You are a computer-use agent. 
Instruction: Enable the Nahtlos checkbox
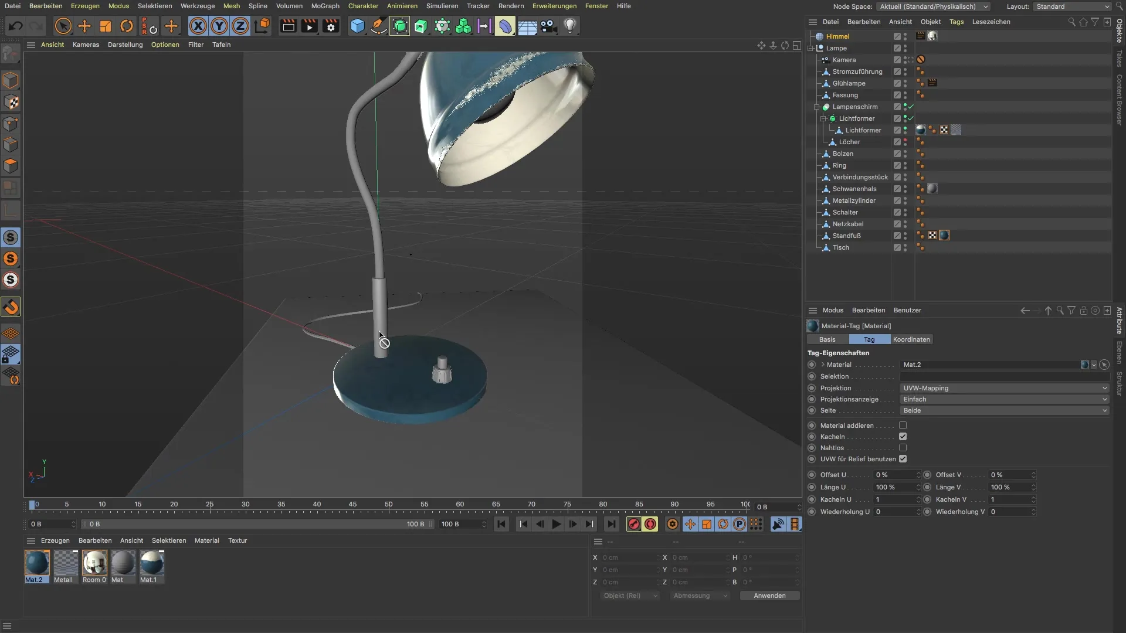click(x=903, y=448)
